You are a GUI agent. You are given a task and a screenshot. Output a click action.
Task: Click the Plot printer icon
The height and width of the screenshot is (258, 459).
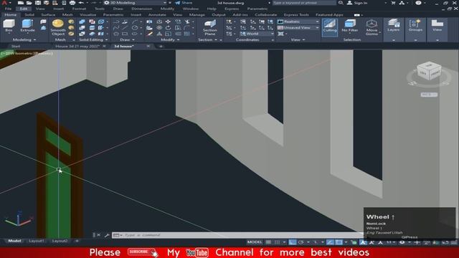tap(72, 3)
